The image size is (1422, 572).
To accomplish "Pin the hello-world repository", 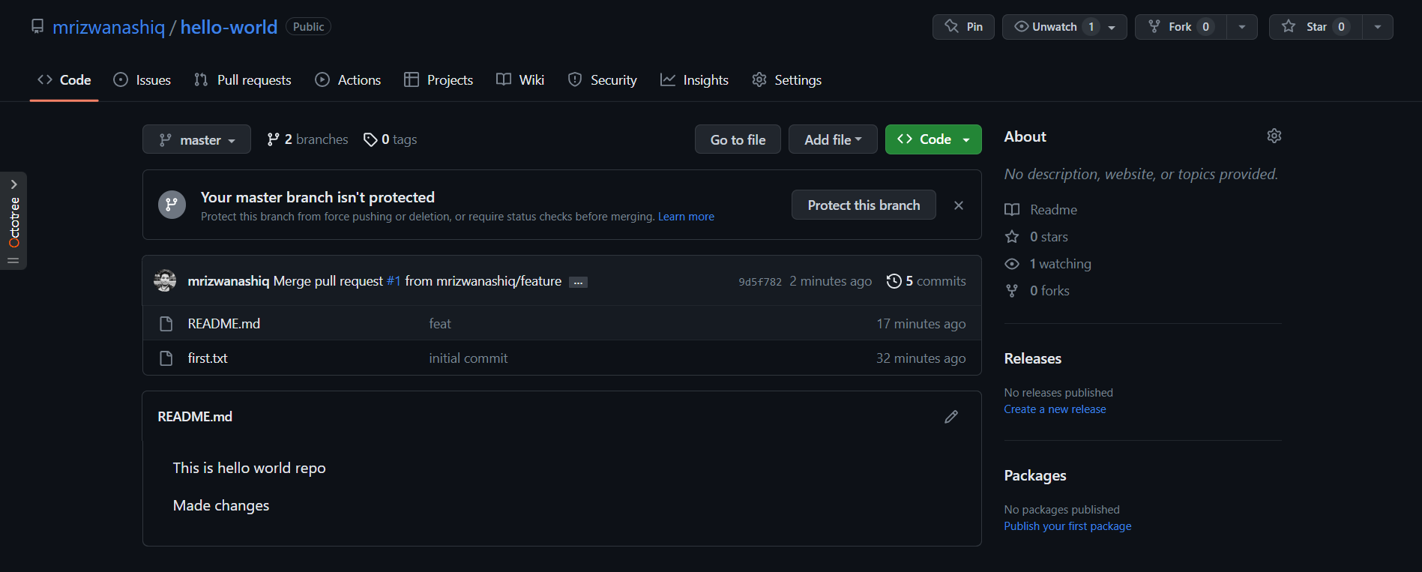I will coord(963,27).
